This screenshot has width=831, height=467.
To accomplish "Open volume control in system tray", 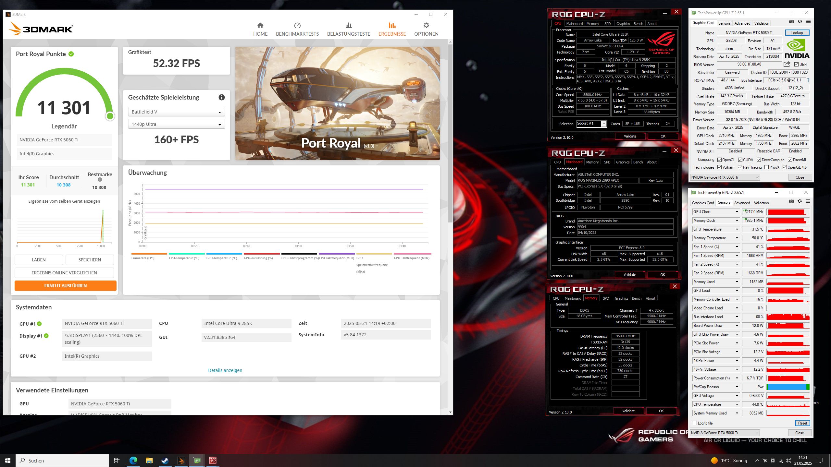I will pos(789,461).
